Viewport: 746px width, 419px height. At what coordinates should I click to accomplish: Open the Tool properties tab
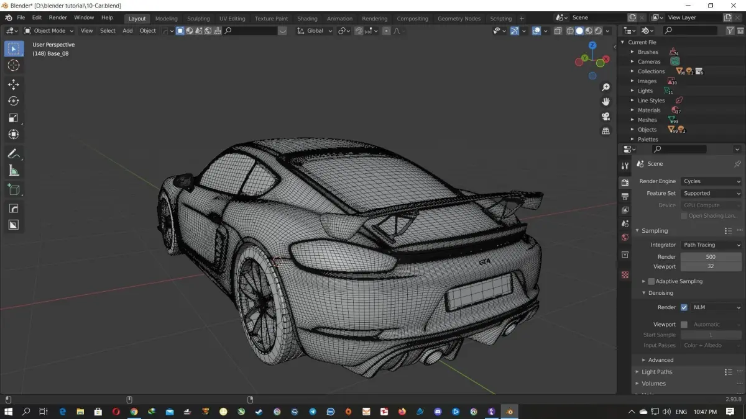[x=625, y=166]
